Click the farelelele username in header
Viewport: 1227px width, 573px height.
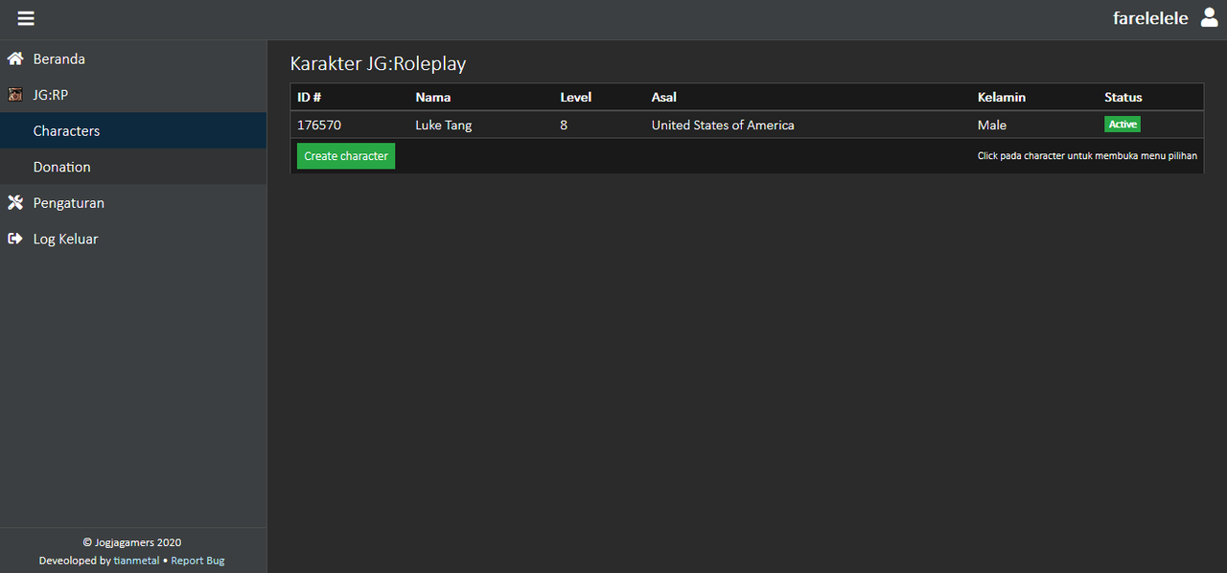(x=1150, y=18)
